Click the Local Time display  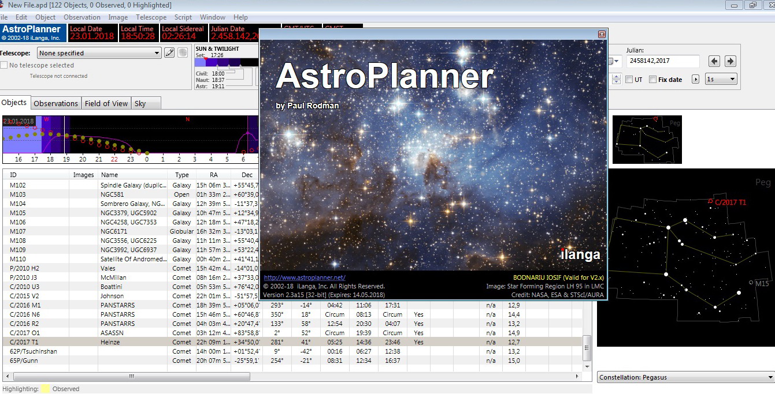(x=138, y=33)
